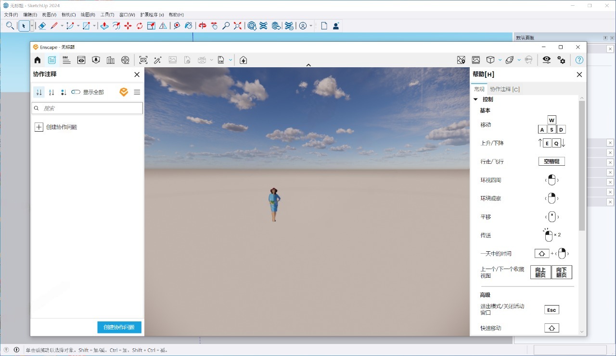This screenshot has width=616, height=356.
Task: Click the Enscape Home icon
Action: 38,60
